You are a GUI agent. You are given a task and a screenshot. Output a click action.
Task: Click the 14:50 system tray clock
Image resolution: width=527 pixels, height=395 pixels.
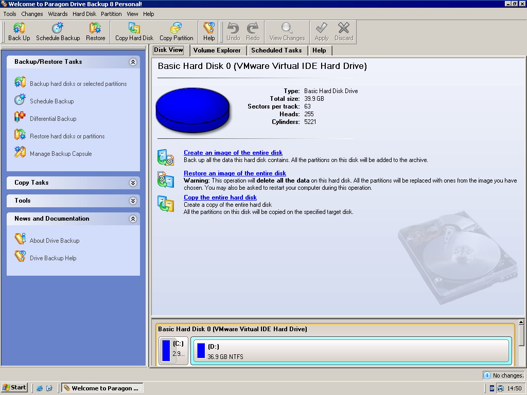click(x=515, y=388)
